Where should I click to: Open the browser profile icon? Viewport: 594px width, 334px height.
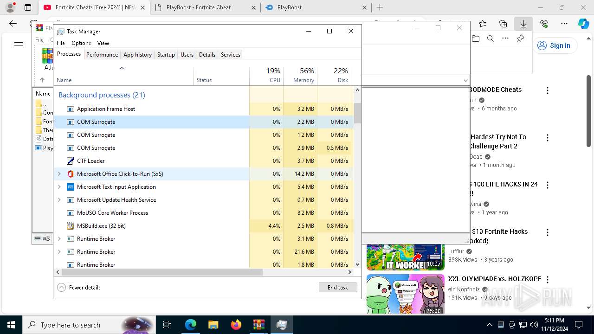[x=10, y=7]
